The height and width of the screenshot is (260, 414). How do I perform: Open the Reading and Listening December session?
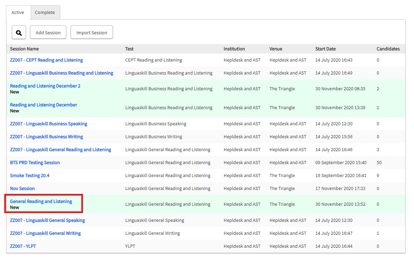point(43,105)
